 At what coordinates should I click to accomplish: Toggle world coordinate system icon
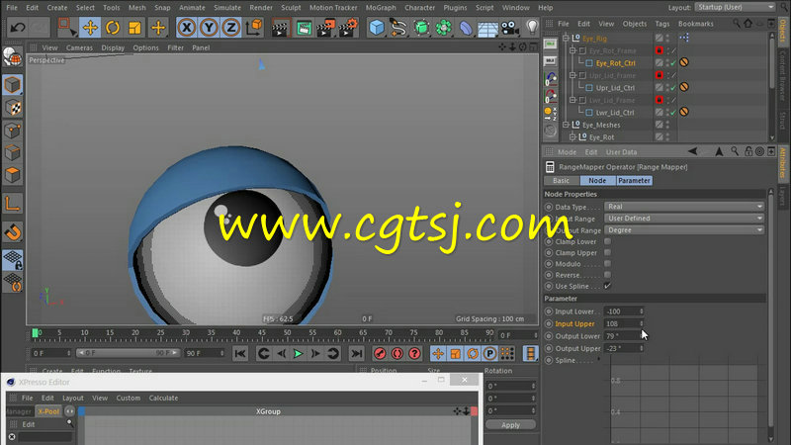click(254, 28)
